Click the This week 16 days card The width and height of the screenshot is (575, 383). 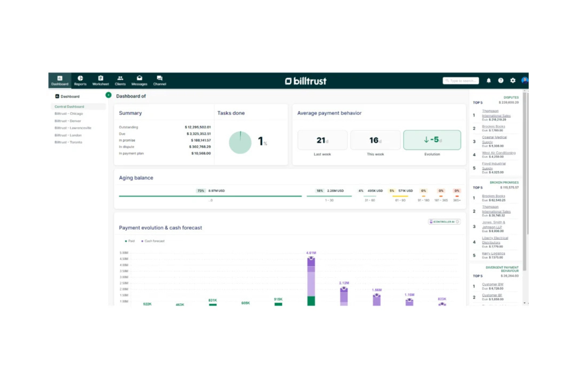coord(375,140)
